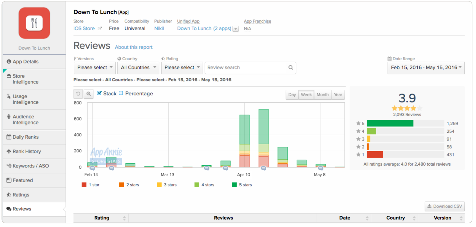The height and width of the screenshot is (227, 476).
Task: Activate the chart zoom magnifier tool
Action: point(88,94)
